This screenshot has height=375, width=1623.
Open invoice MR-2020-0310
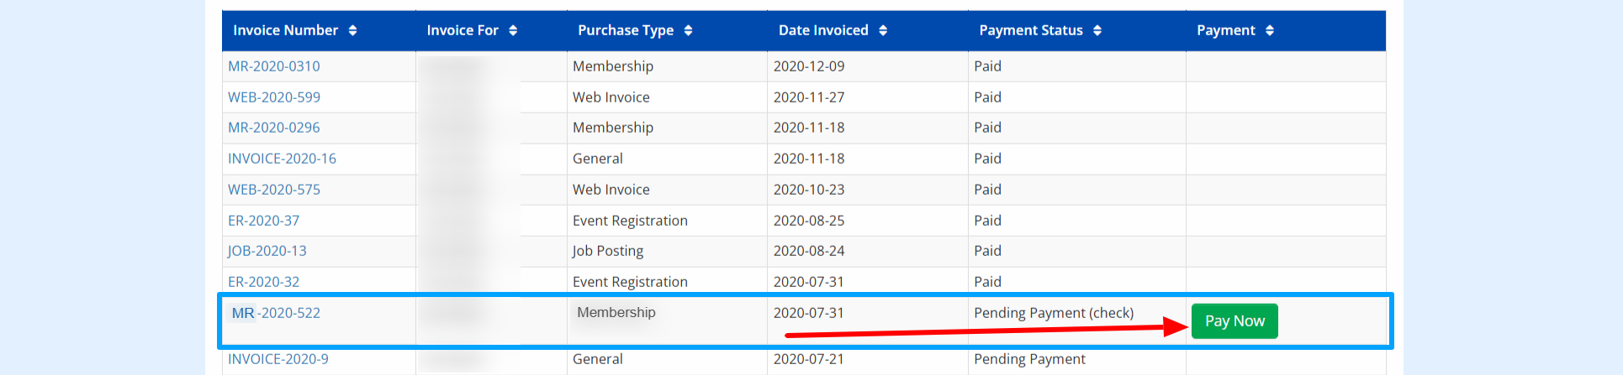pyautogui.click(x=274, y=66)
